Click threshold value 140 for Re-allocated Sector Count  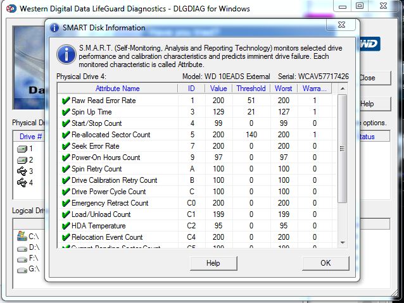(251, 134)
